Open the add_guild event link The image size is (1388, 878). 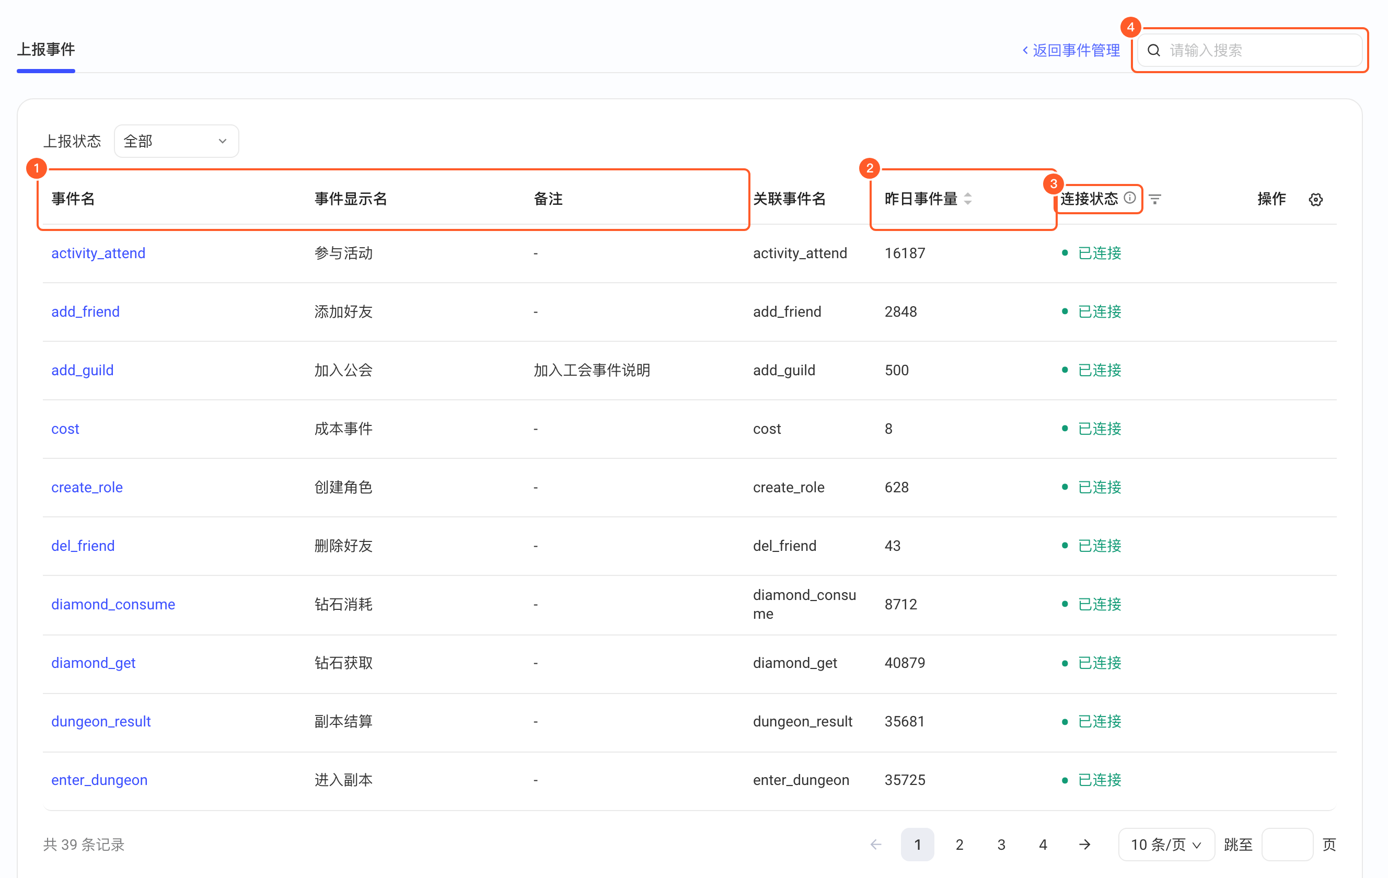point(83,370)
